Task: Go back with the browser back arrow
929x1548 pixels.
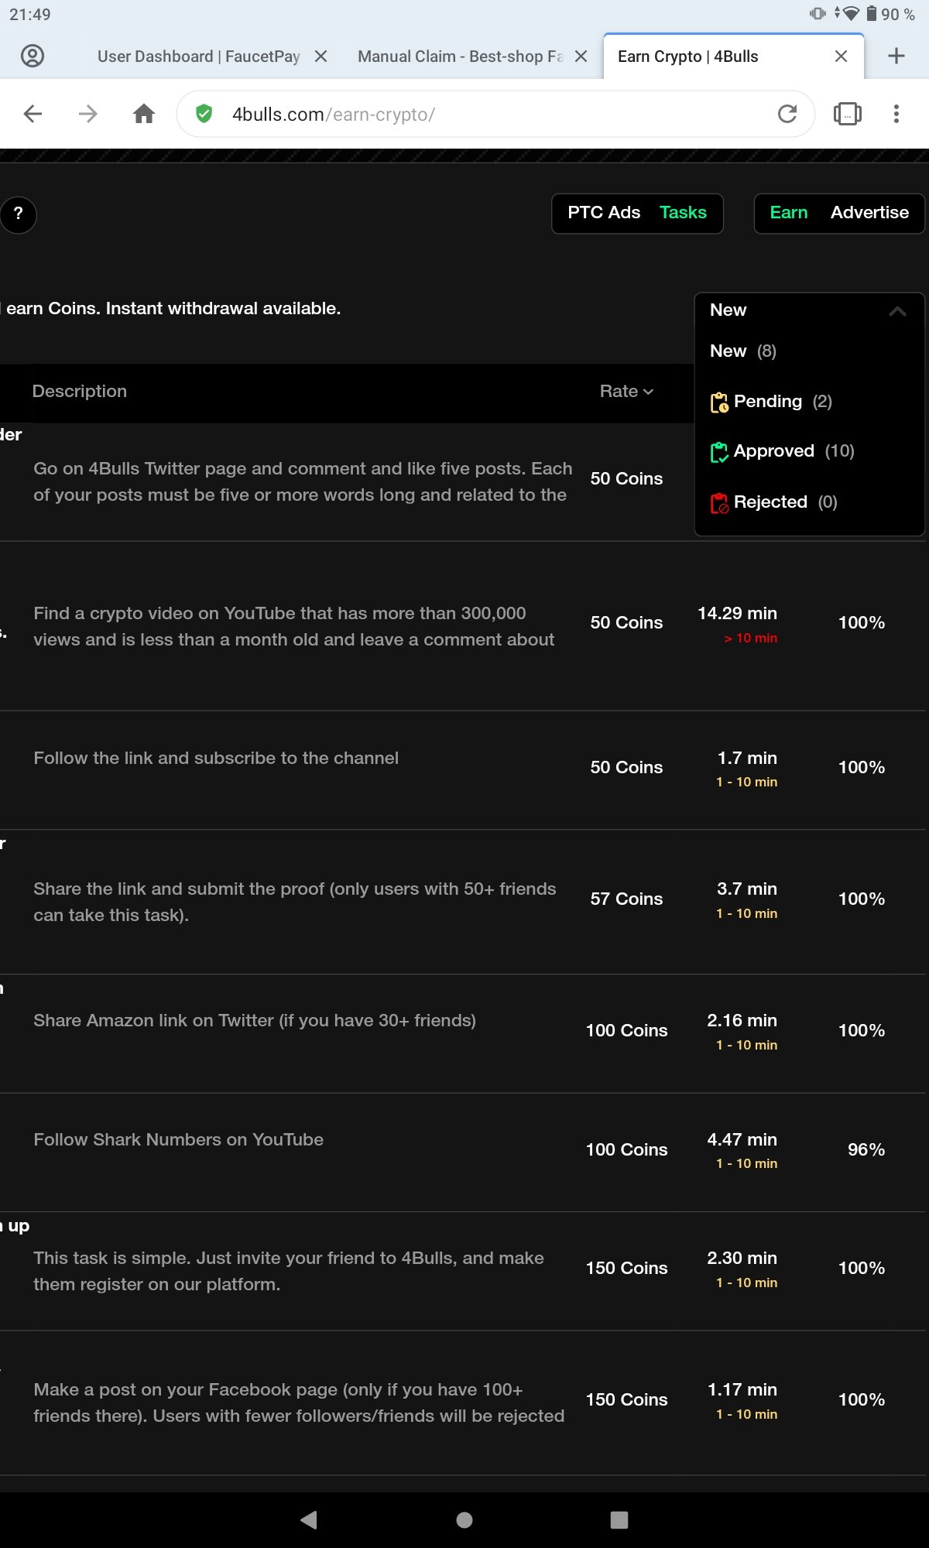Action: pyautogui.click(x=33, y=115)
